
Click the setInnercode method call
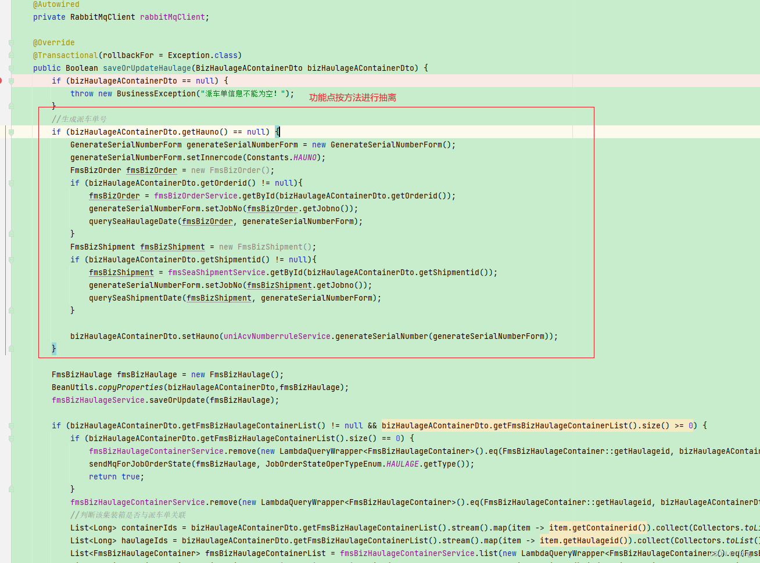(x=214, y=157)
